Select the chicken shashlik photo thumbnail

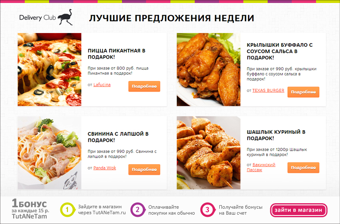point(209,153)
